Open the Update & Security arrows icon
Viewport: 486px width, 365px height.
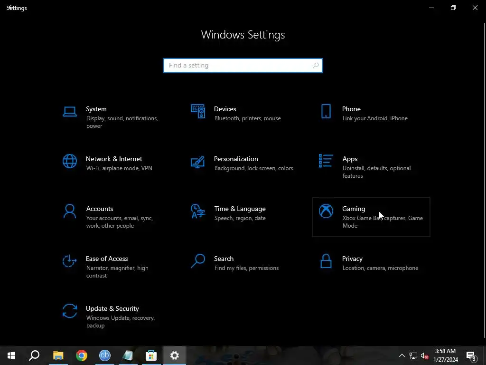click(69, 311)
